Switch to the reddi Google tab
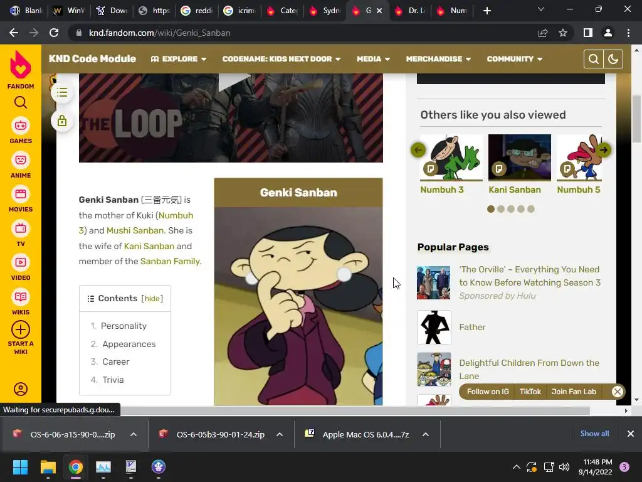 pyautogui.click(x=196, y=11)
